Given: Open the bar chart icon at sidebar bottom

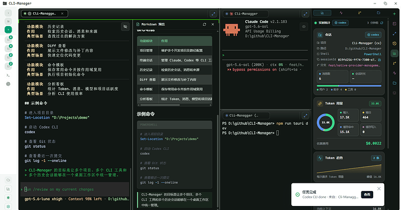Looking at the screenshot, I should coord(8,189).
